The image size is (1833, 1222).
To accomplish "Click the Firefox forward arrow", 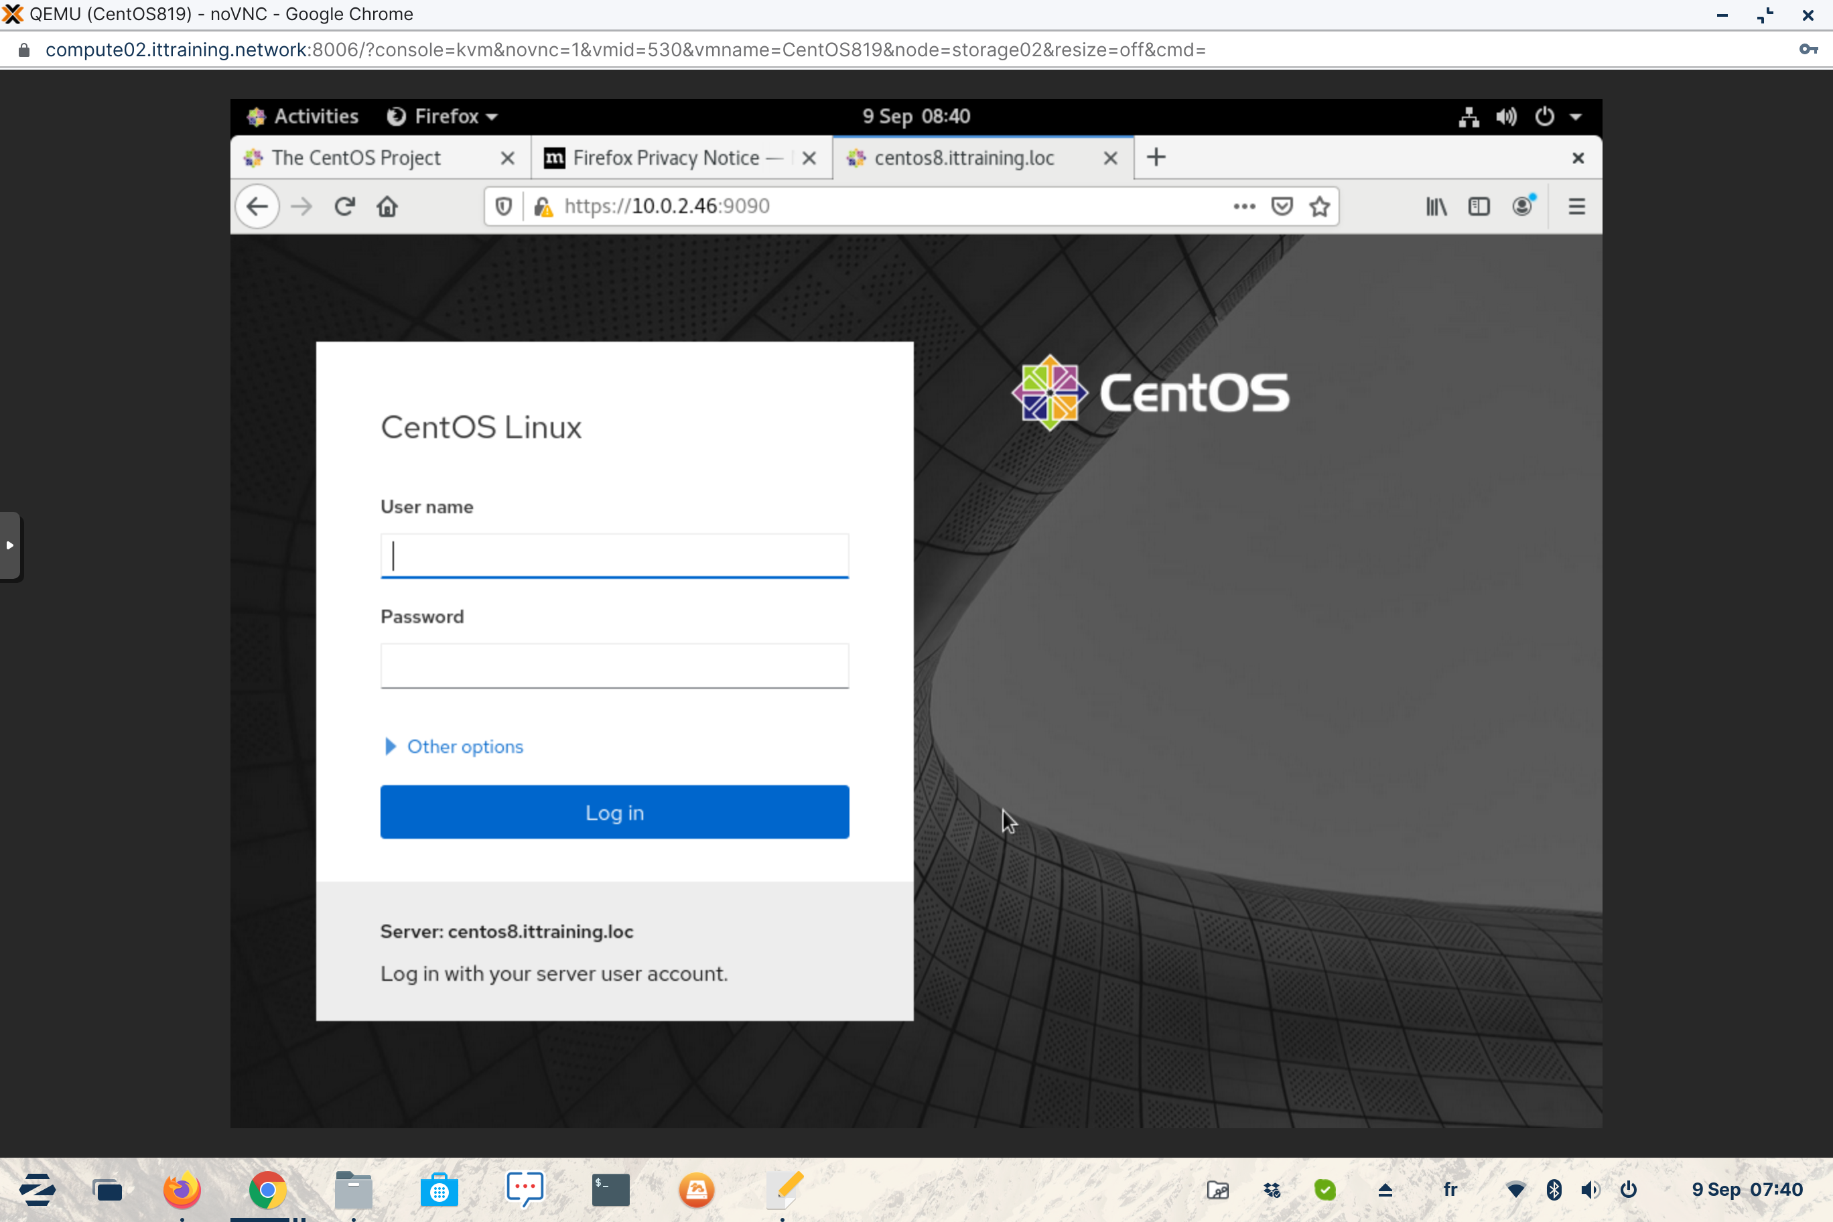I will coord(301,206).
